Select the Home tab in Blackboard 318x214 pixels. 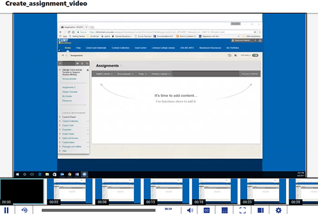67,48
